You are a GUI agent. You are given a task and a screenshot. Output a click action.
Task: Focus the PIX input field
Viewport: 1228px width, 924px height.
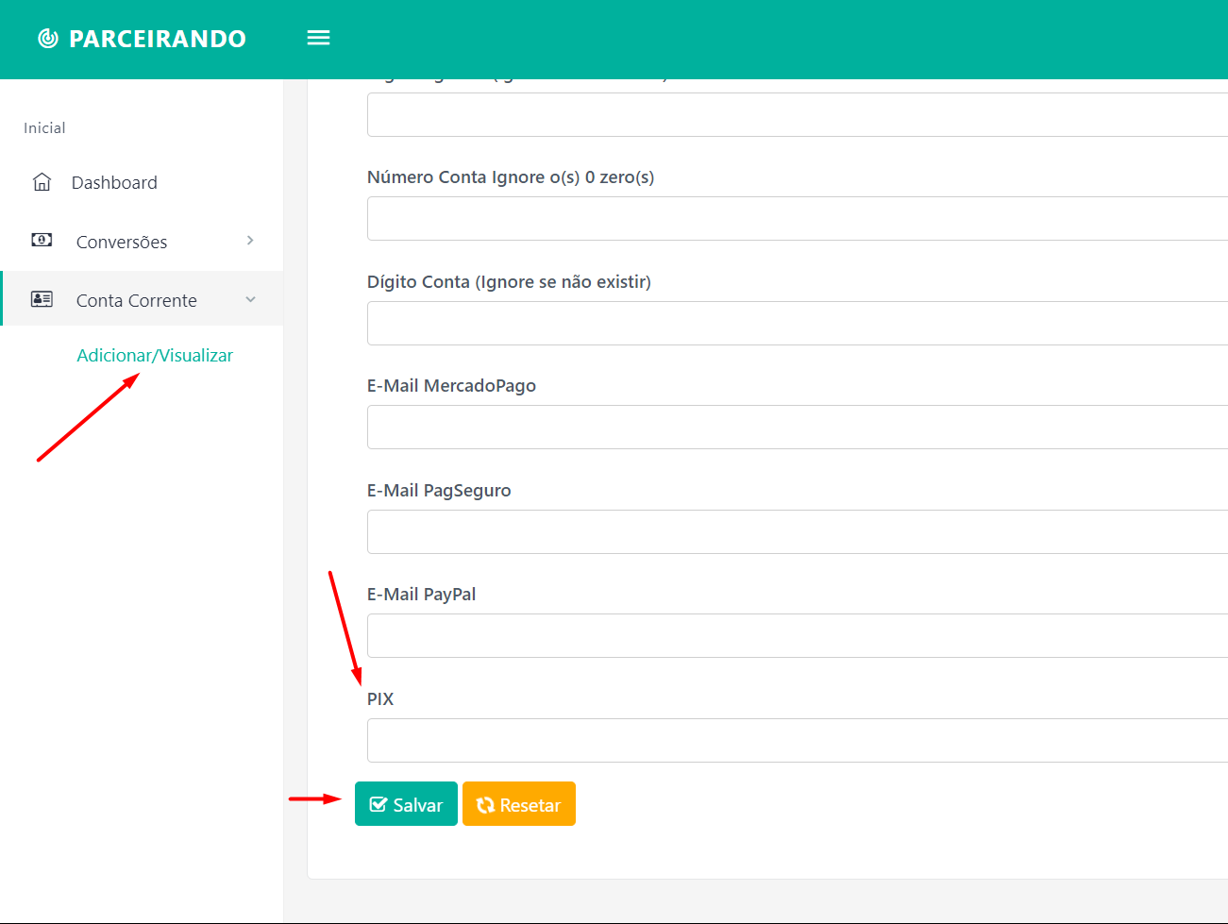pos(798,741)
